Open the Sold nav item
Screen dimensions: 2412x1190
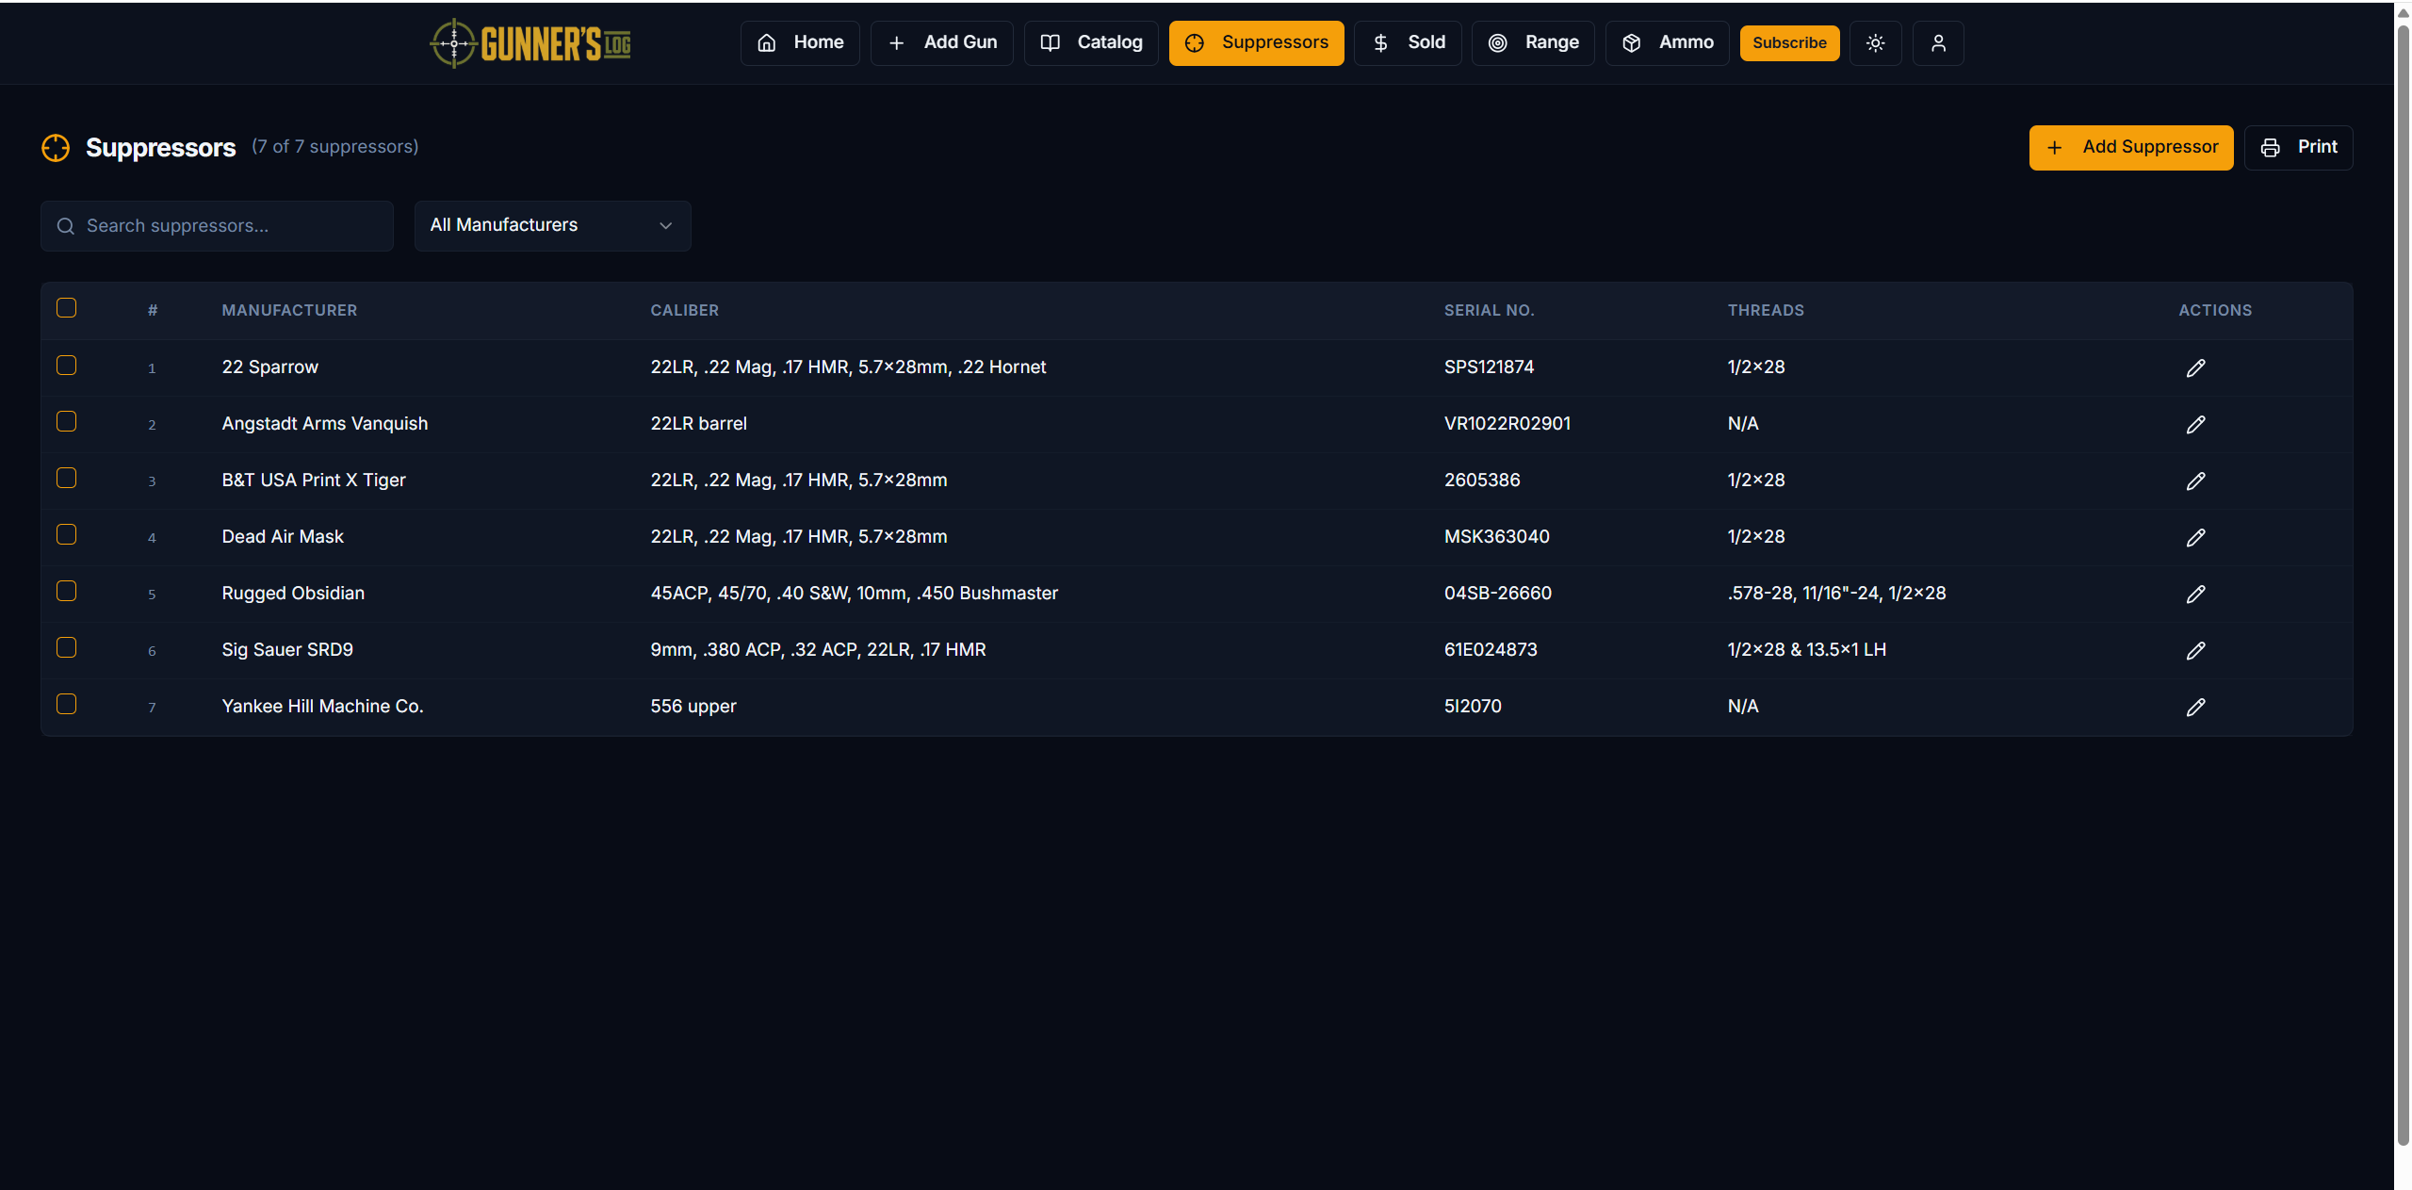point(1408,43)
